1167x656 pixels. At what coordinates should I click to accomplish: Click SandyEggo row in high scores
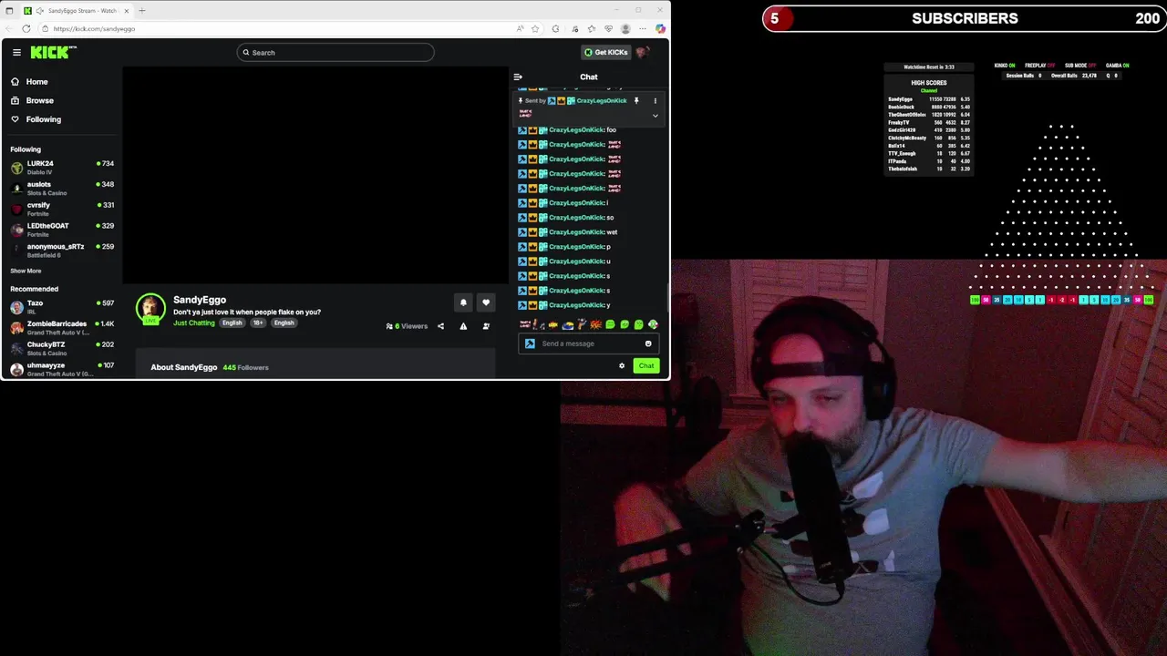click(929, 98)
